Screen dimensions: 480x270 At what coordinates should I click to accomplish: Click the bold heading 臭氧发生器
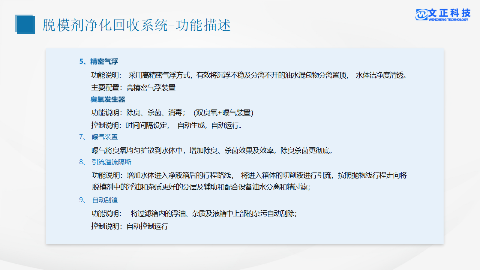(108, 100)
